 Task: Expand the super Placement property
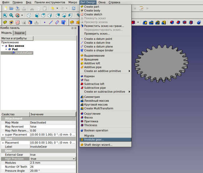click(x=3, y=135)
